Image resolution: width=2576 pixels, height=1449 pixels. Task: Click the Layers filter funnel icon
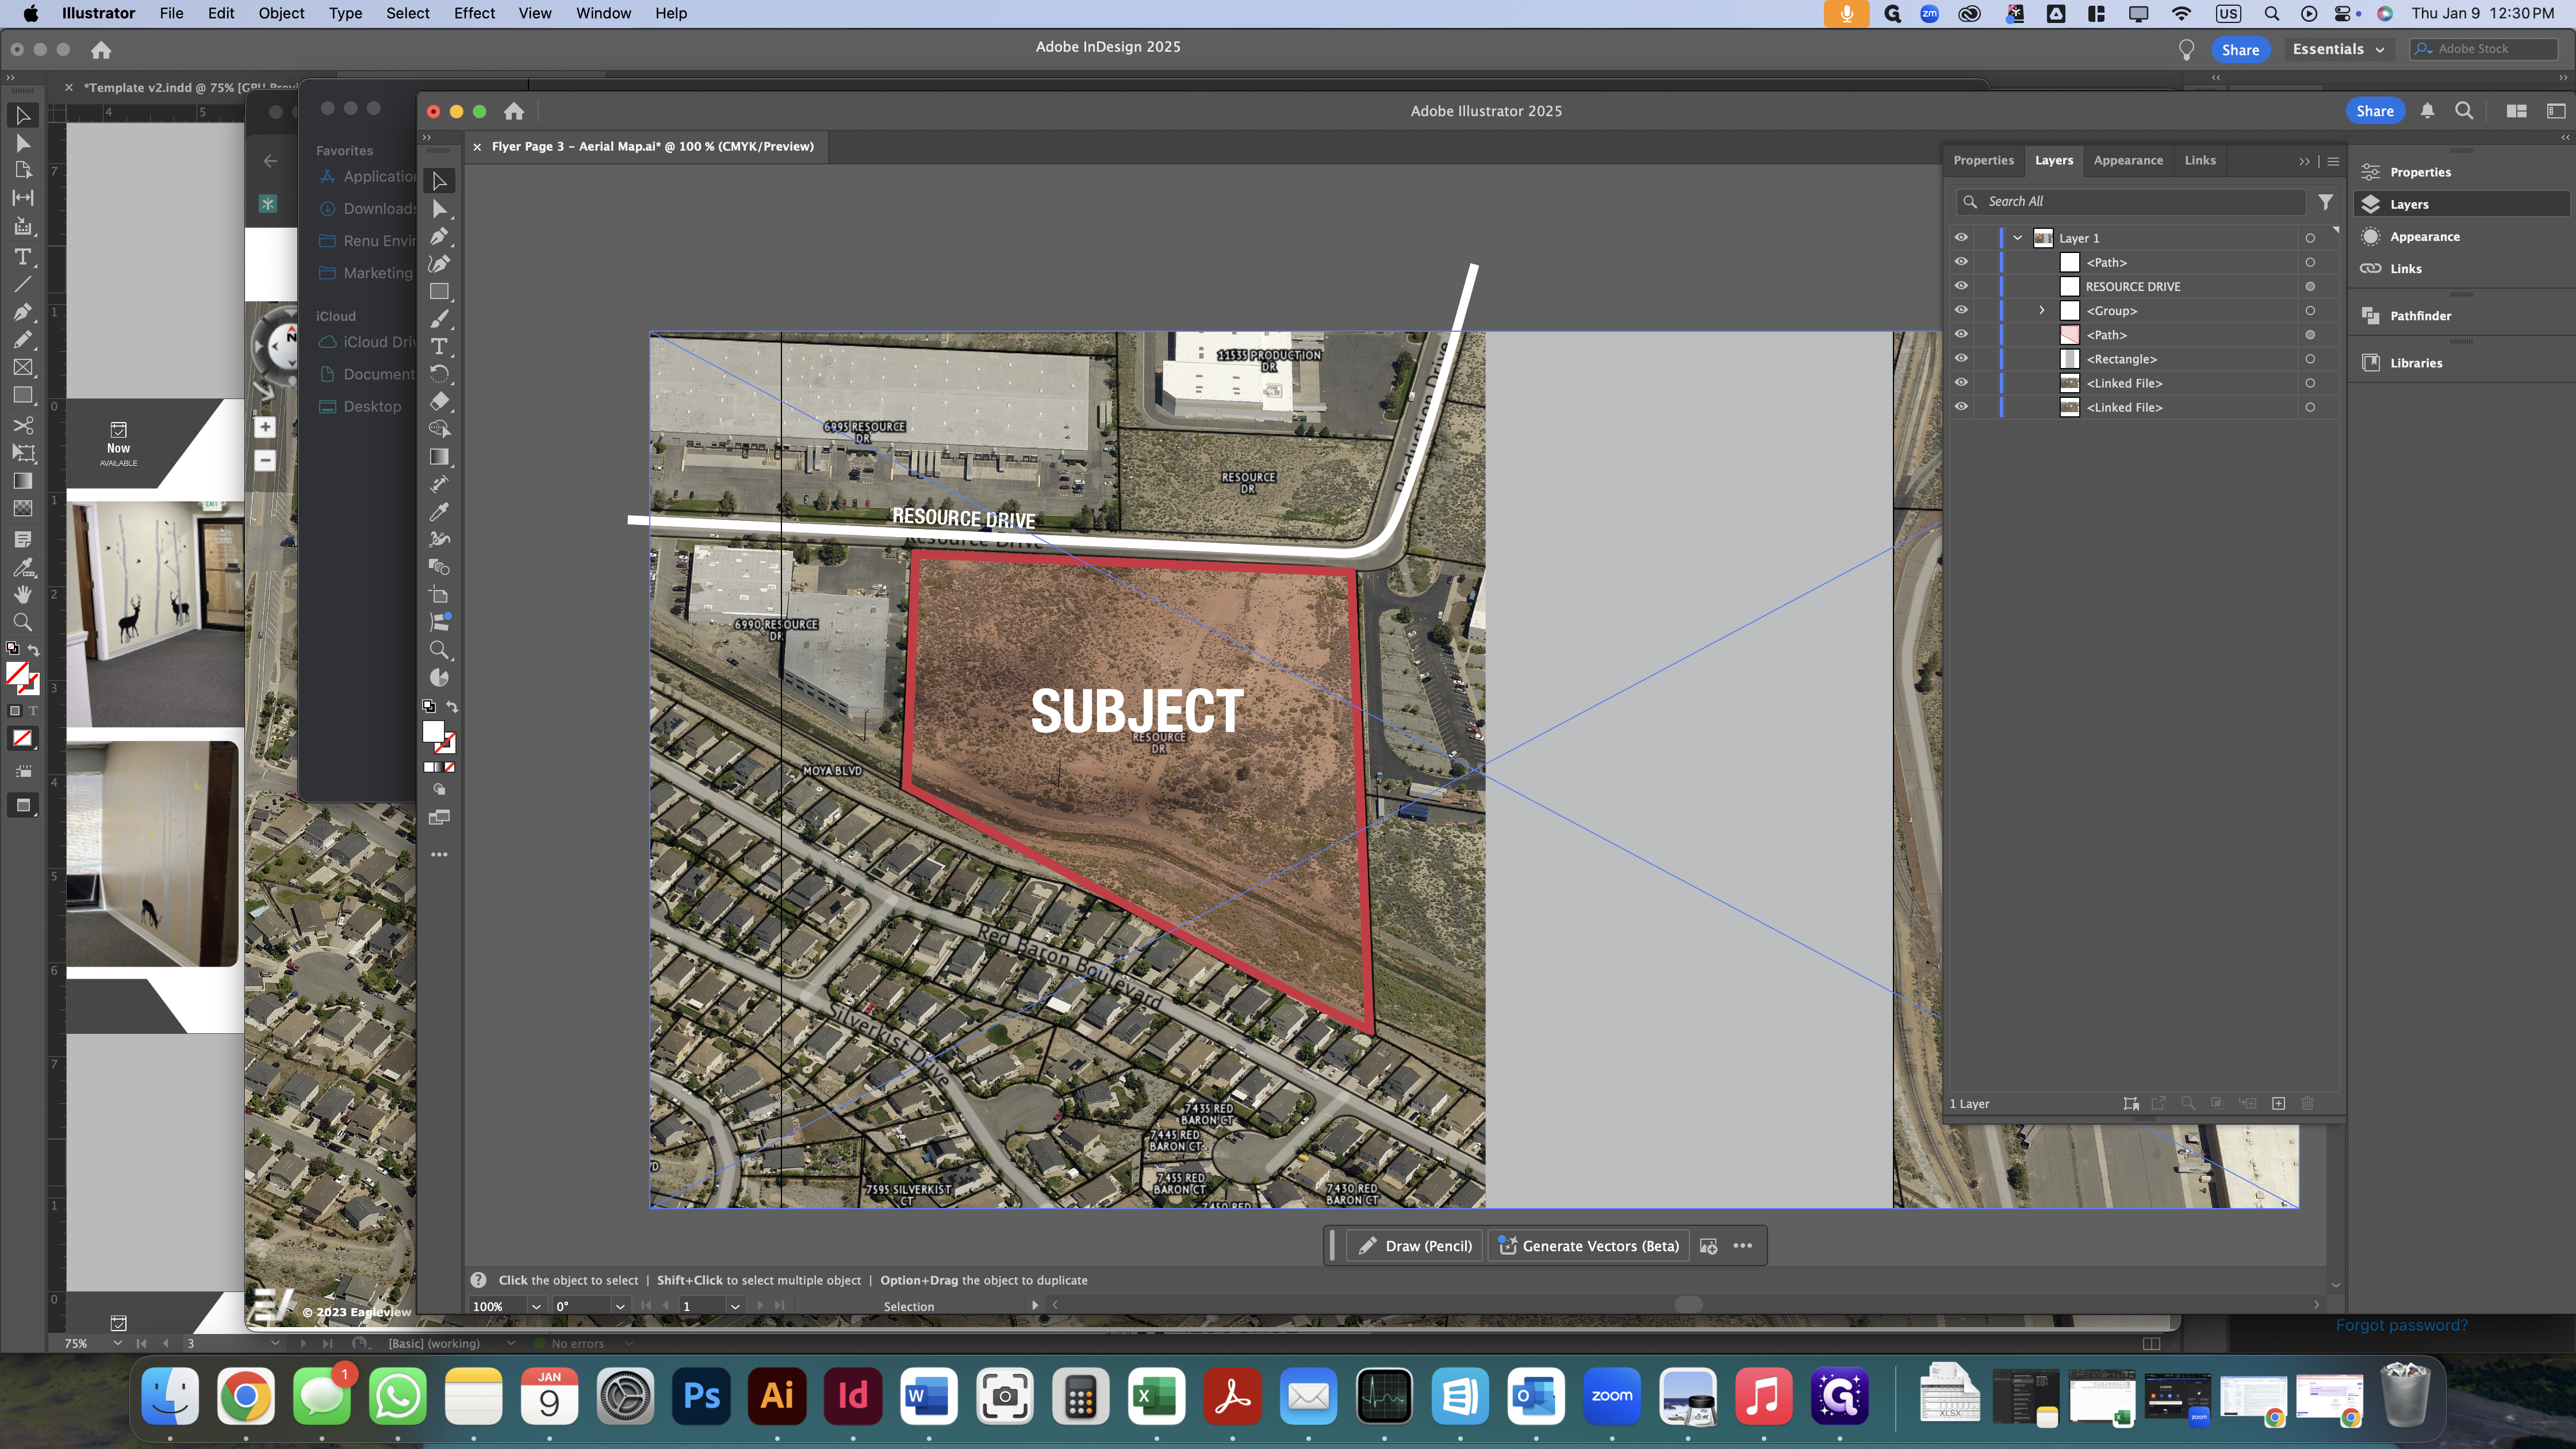click(x=2326, y=201)
